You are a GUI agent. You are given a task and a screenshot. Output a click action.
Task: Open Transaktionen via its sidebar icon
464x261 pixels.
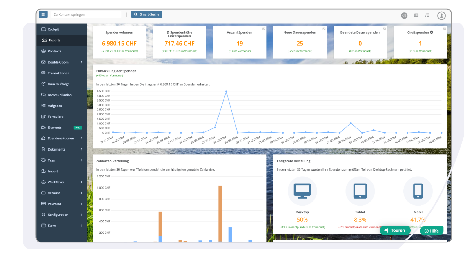[x=43, y=73]
